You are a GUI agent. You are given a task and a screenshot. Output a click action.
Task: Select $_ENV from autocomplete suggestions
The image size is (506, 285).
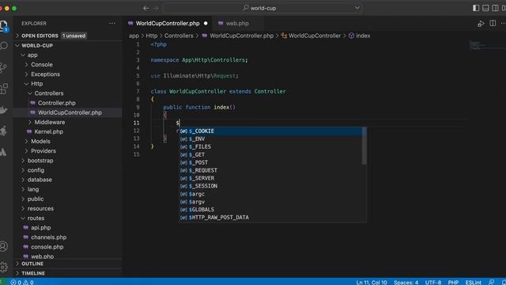[x=270, y=139]
